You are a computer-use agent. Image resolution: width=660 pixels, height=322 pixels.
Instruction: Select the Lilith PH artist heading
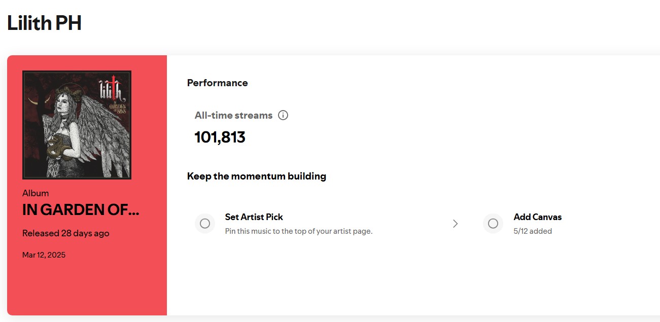(44, 23)
